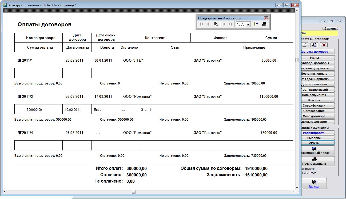Click the close preview door icon
This screenshot has height=199, width=346.
(x=256, y=24)
